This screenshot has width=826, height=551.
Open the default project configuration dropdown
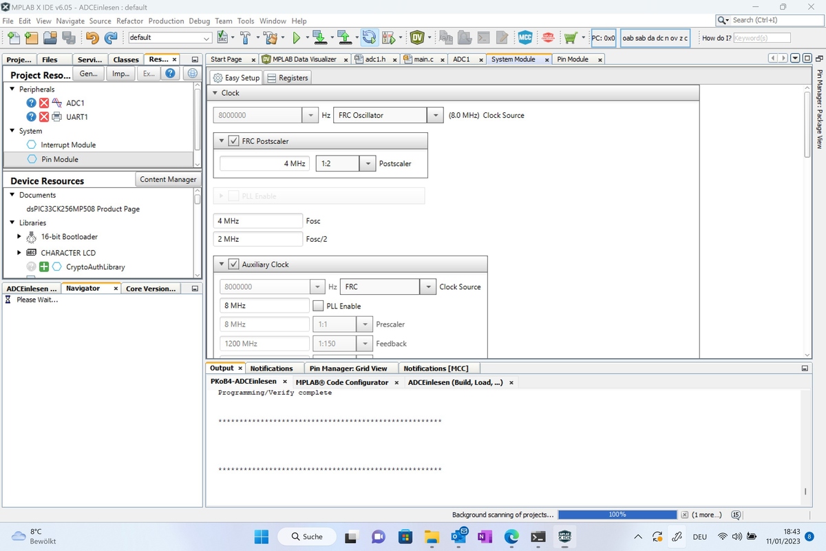207,38
